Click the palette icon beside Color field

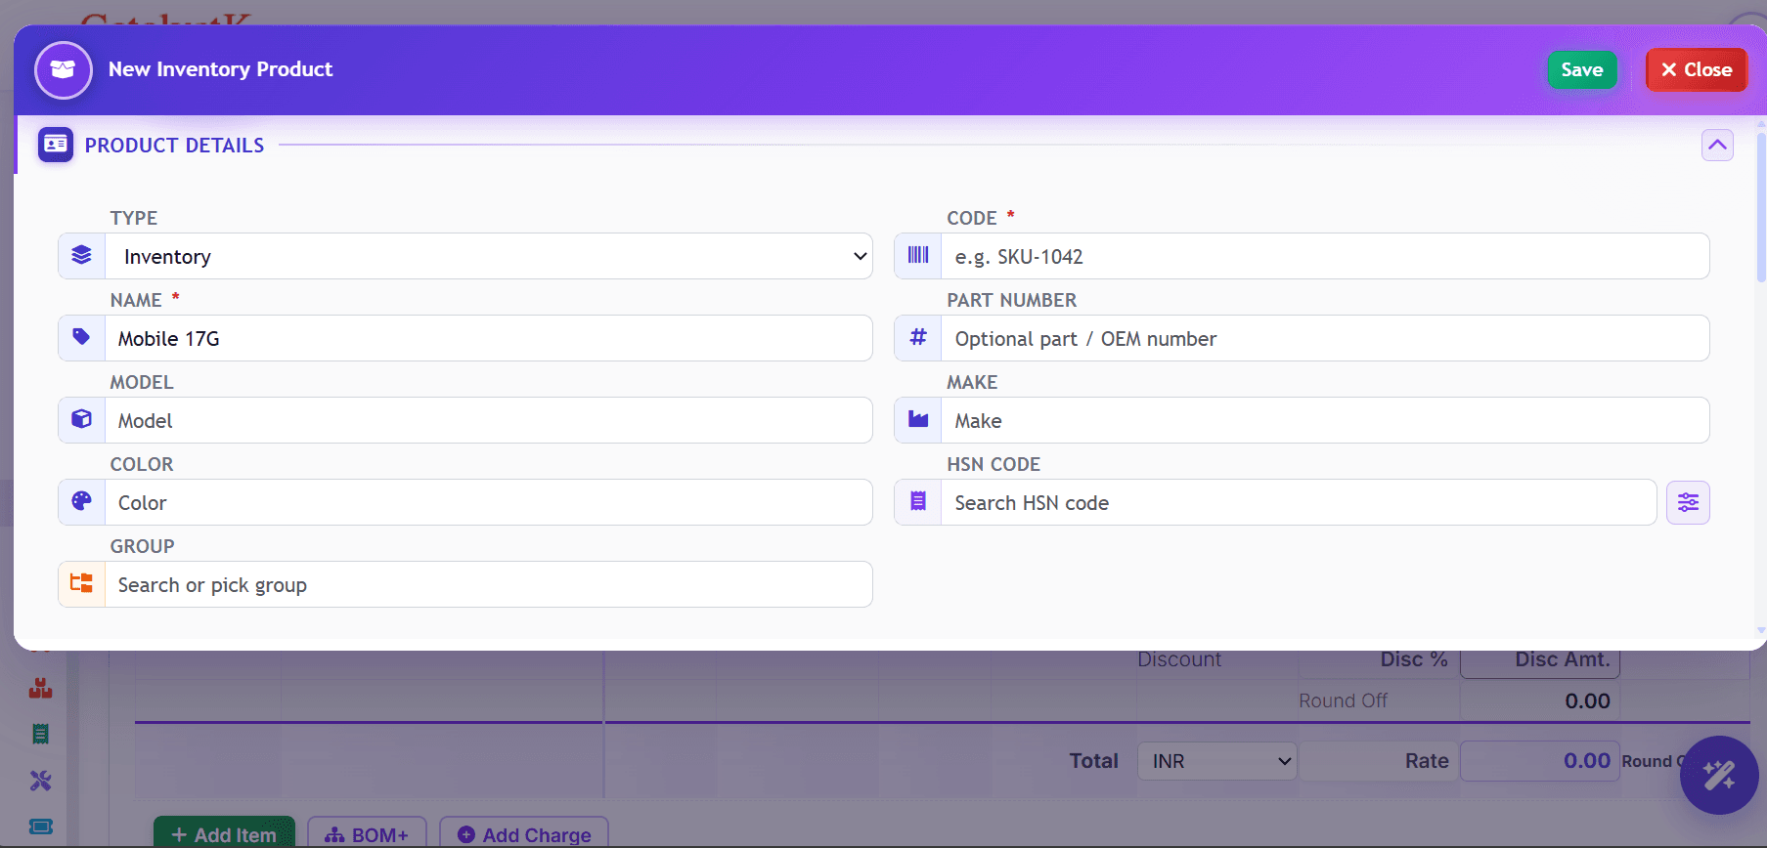click(81, 502)
